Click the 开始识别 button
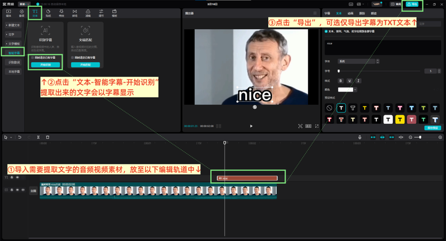Screen dimensions: 446x241 coord(45,65)
